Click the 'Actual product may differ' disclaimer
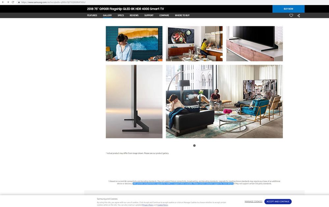Viewport: 329px width, 207px height. 137,153
